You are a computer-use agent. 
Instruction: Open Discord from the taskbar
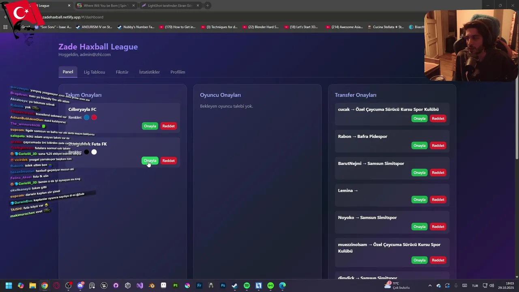tap(80, 286)
